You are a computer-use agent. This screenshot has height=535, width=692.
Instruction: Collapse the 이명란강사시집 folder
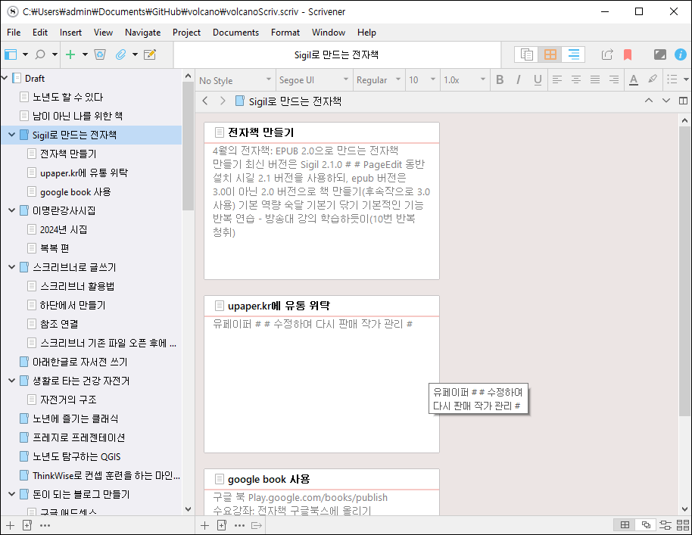12,210
